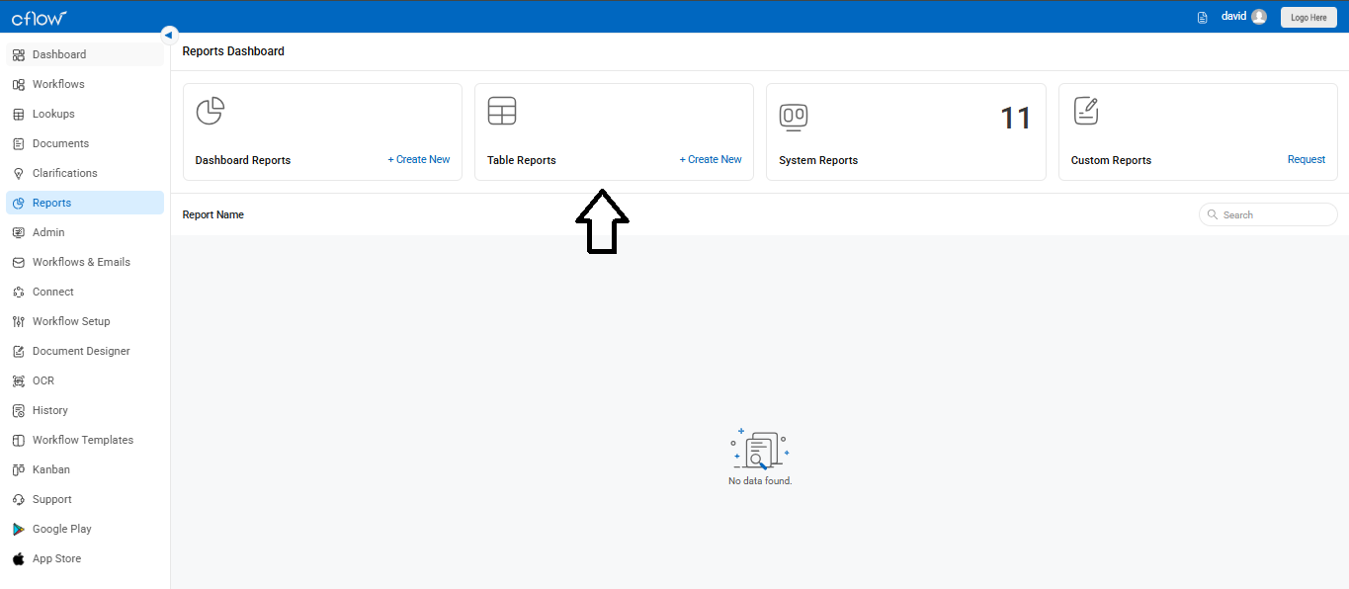Click the Clarifications lightbulb icon
Screen dimensions: 1349x589
[x=19, y=173]
